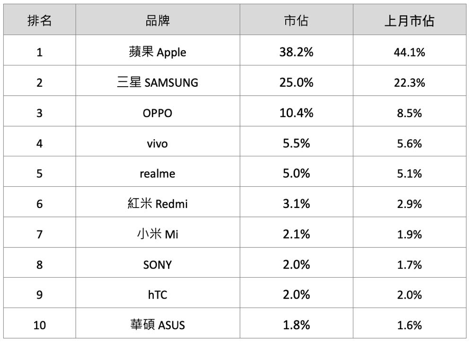This screenshot has height=344, width=473.
Task: Click Apple's 38.2% market share value
Action: click(296, 52)
